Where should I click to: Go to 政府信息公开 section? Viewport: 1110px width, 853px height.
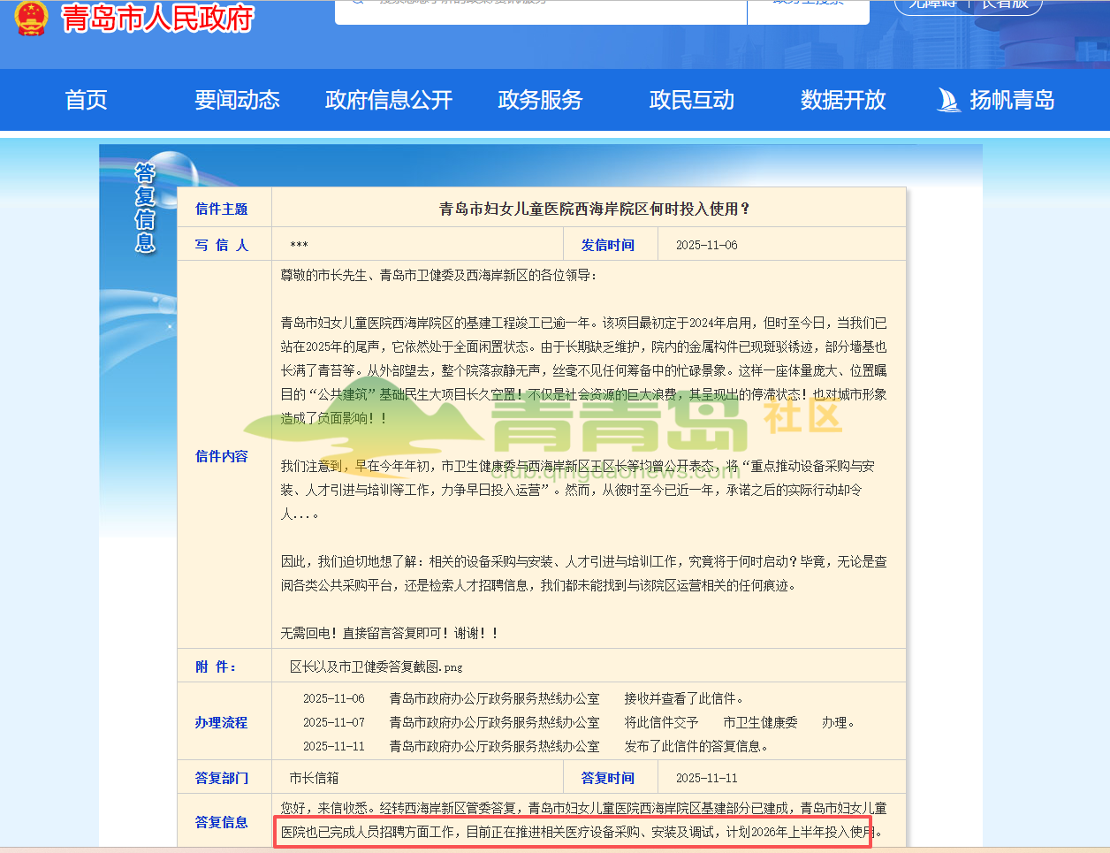coord(389,100)
